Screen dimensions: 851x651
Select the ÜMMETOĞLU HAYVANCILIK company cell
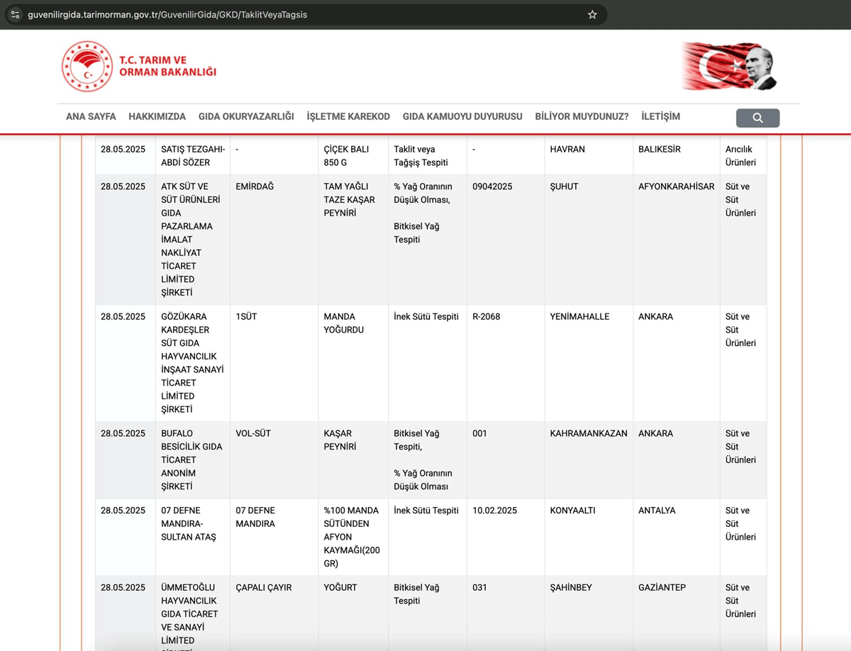click(193, 613)
